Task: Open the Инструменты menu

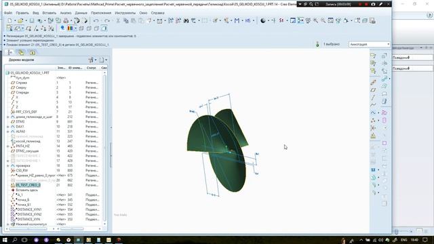Action: click(x=125, y=13)
